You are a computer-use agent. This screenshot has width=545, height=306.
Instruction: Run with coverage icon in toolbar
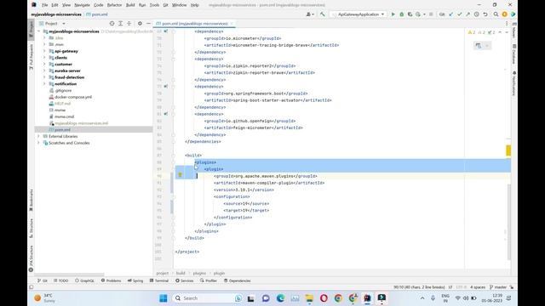click(x=410, y=14)
